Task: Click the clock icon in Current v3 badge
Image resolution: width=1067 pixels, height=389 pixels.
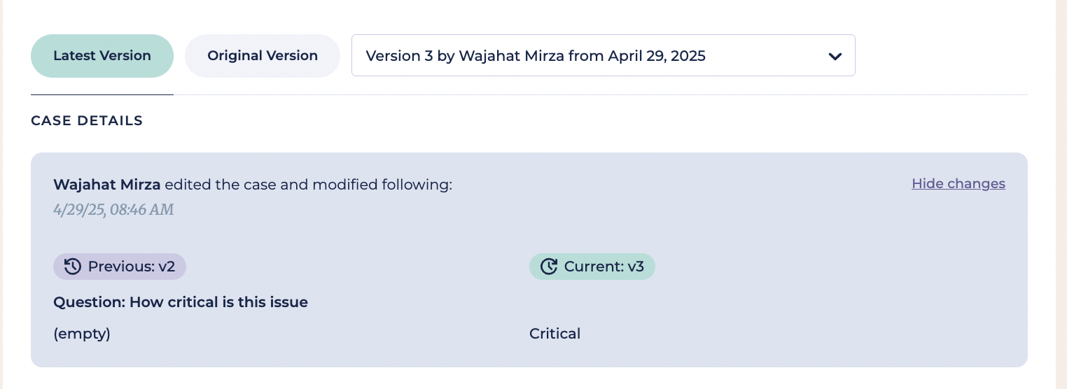Action: pyautogui.click(x=549, y=267)
